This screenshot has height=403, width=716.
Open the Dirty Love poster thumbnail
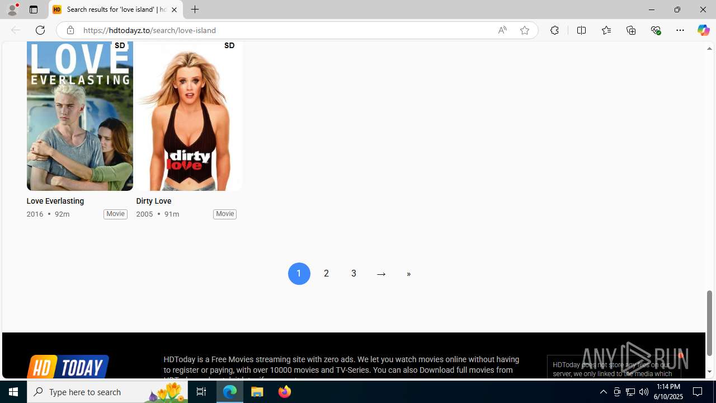coord(189,116)
